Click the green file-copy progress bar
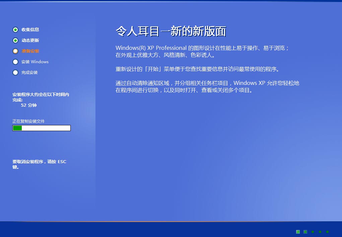The width and height of the screenshot is (342, 237). 41,128
